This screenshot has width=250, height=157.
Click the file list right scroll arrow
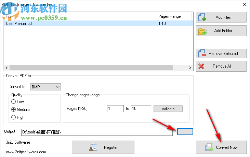click(x=190, y=68)
